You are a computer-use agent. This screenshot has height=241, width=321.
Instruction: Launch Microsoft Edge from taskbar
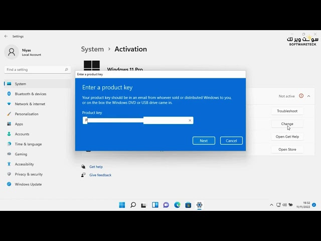[x=177, y=205]
